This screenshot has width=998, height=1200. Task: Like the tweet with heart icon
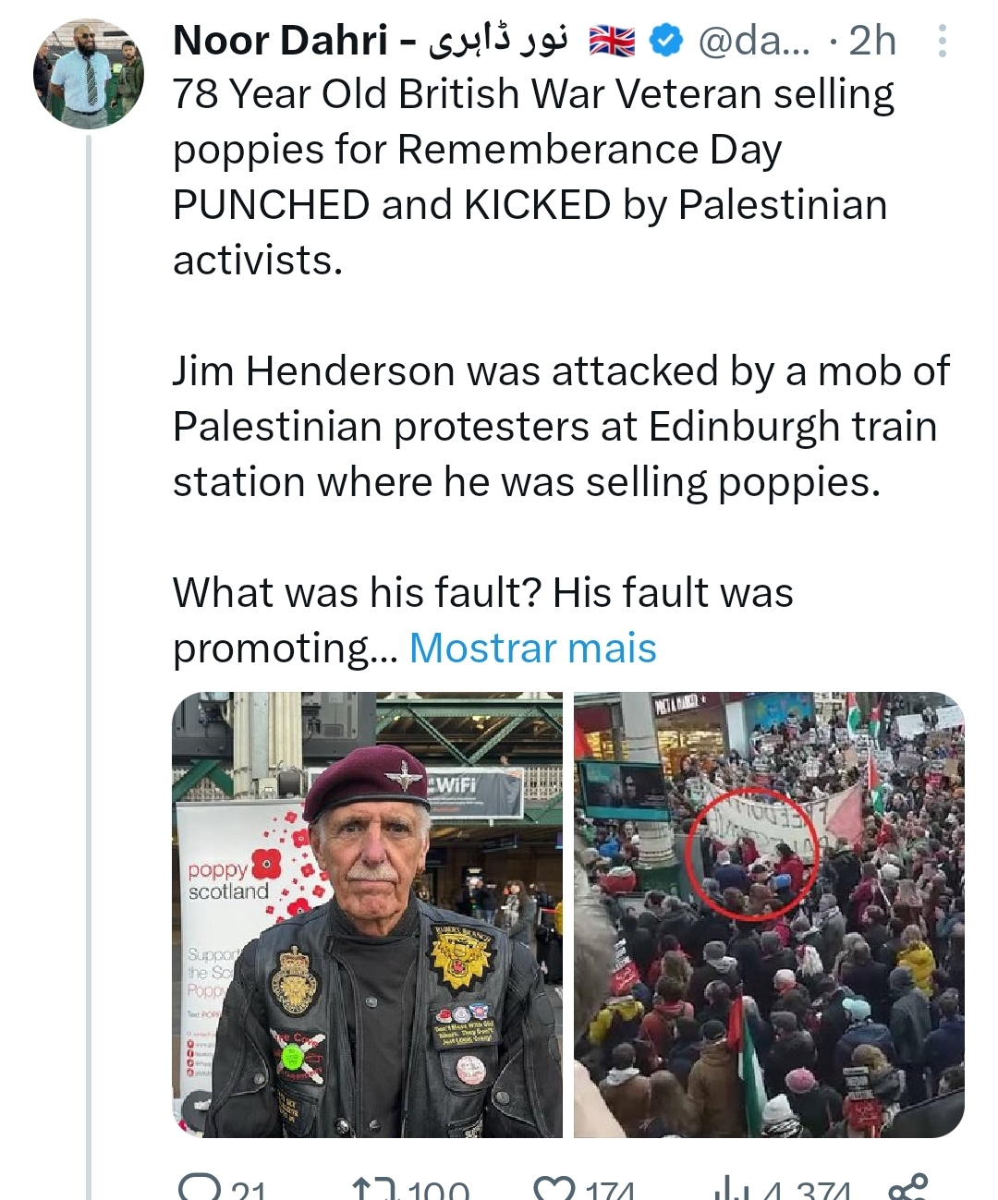point(554,1190)
